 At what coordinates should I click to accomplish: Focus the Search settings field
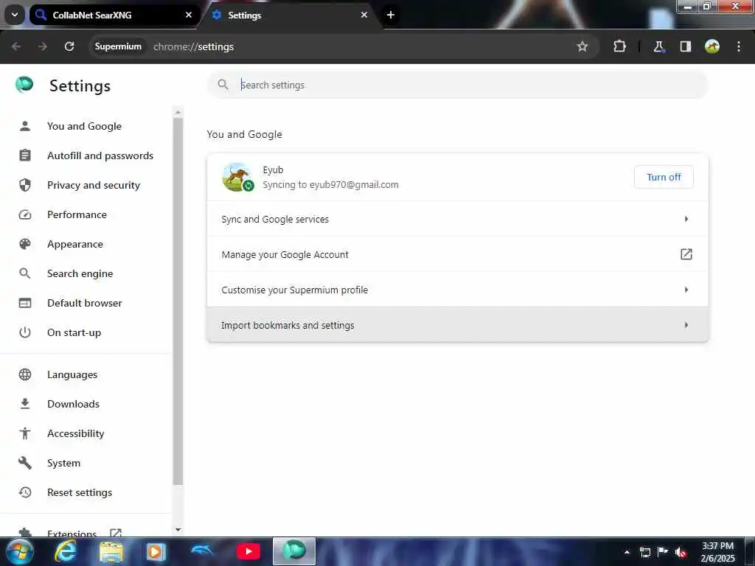[x=457, y=85]
